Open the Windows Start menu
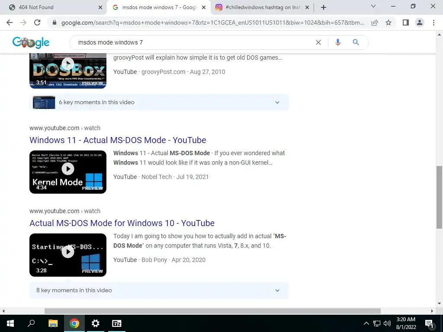 click(x=10, y=323)
